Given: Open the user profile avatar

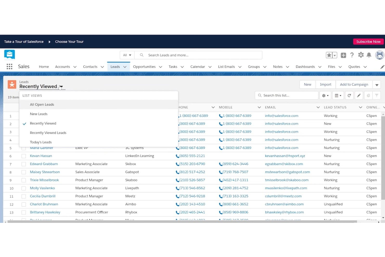Looking at the screenshot, I should (380, 55).
